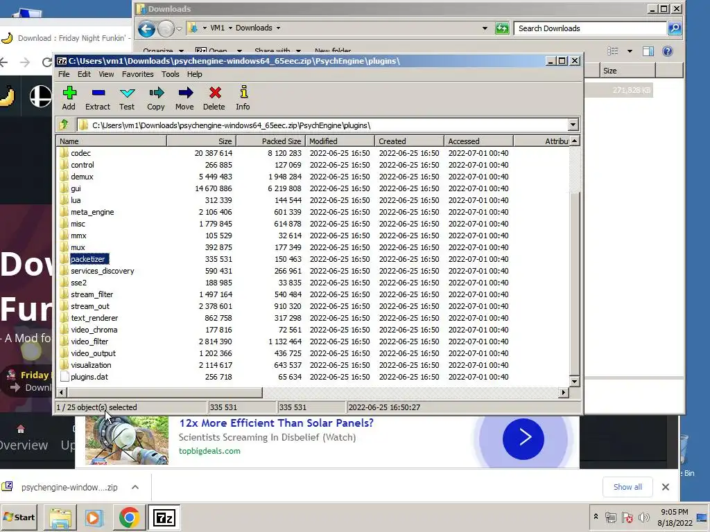Sort by the Size column in 7-Zip

coord(202,141)
